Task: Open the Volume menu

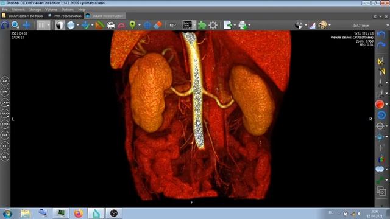Action: (x=51, y=10)
